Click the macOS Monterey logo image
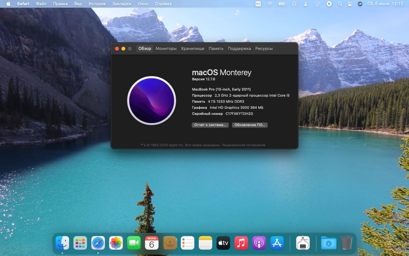Viewport: 409px width, 256px height. (x=152, y=101)
